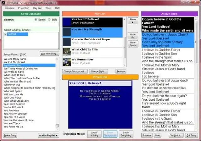Remove the selected playlist item
This screenshot has width=201, height=141.
121,71
